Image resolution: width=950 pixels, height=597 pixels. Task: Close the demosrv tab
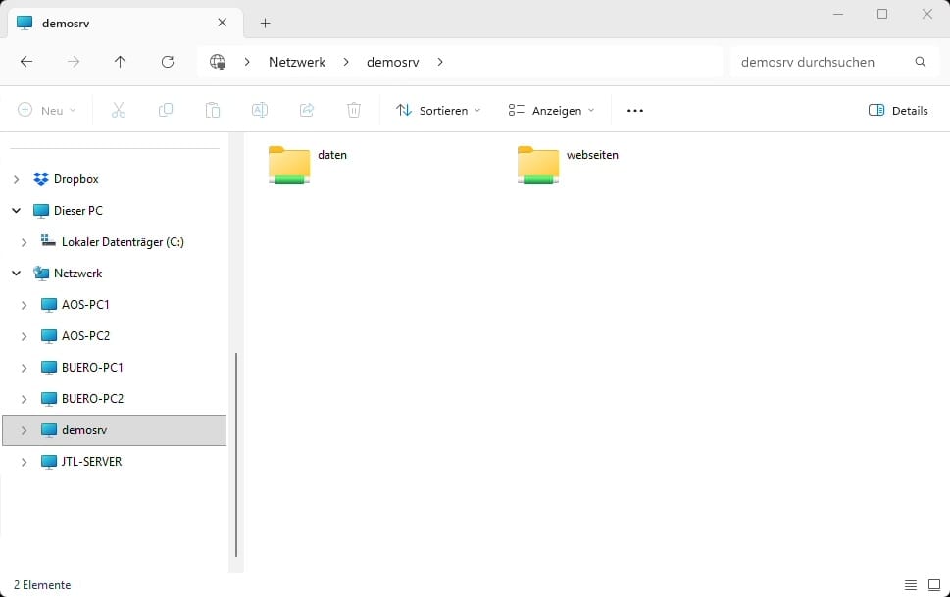pos(223,23)
